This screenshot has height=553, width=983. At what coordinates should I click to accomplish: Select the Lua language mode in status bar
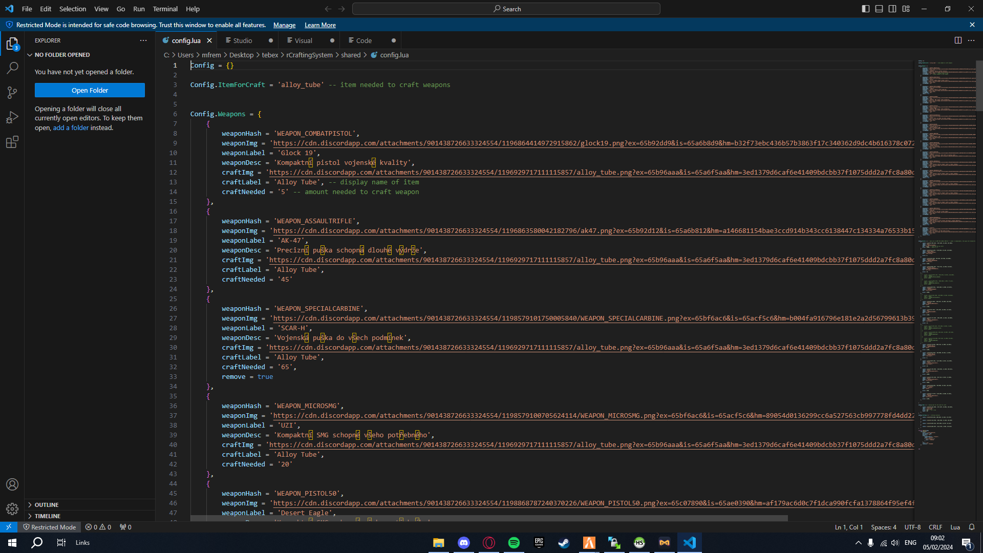955,527
